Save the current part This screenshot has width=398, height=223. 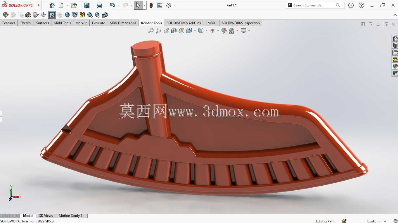click(87, 5)
